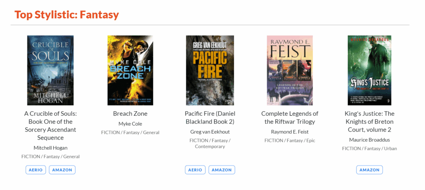Click the Pacific Fire (Daniel Blackland Book 2) title
Image resolution: width=425 pixels, height=190 pixels.
coord(210,117)
